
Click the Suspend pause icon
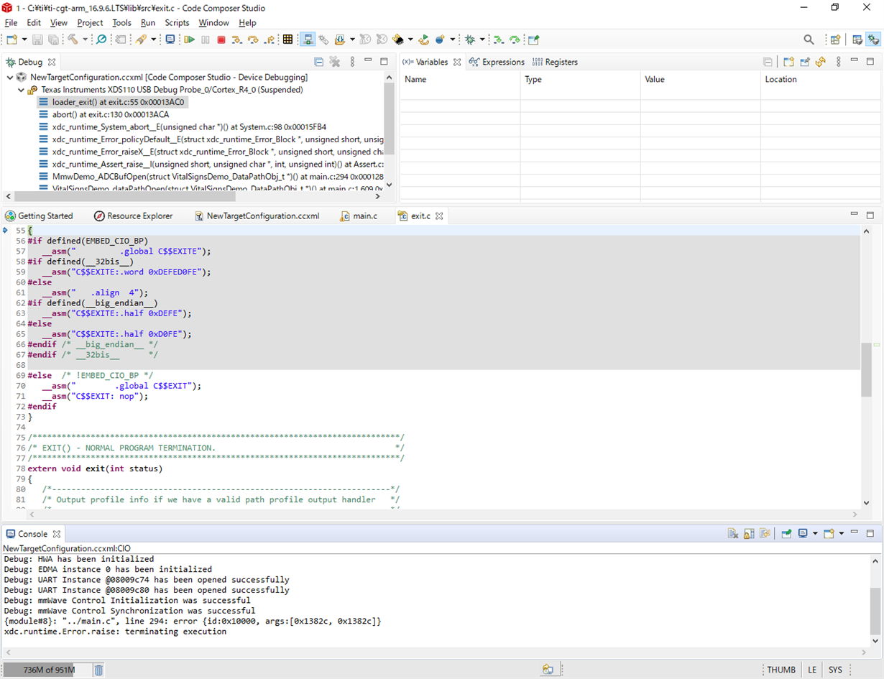coord(205,40)
